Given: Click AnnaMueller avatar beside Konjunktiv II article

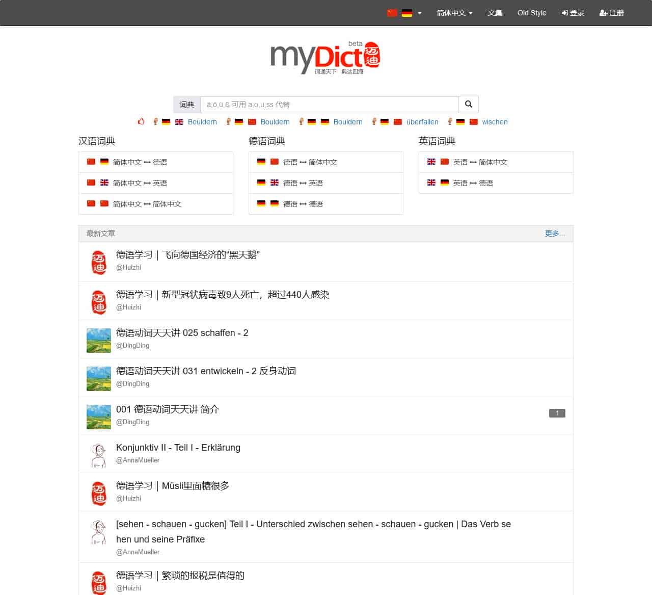Looking at the screenshot, I should click(99, 455).
